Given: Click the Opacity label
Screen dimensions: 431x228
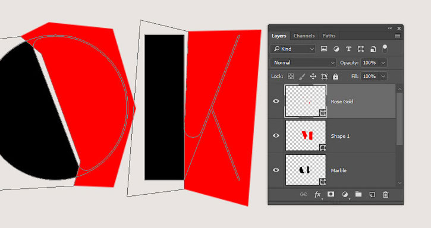Looking at the screenshot, I should coord(349,63).
